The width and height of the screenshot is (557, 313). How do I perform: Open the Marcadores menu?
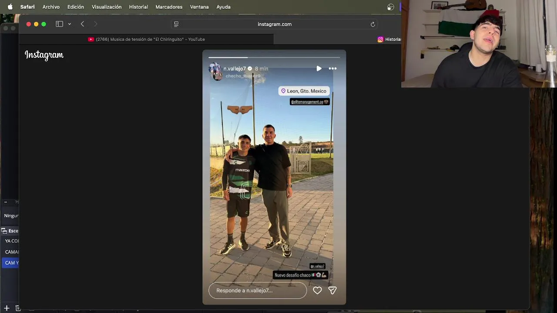click(x=169, y=7)
